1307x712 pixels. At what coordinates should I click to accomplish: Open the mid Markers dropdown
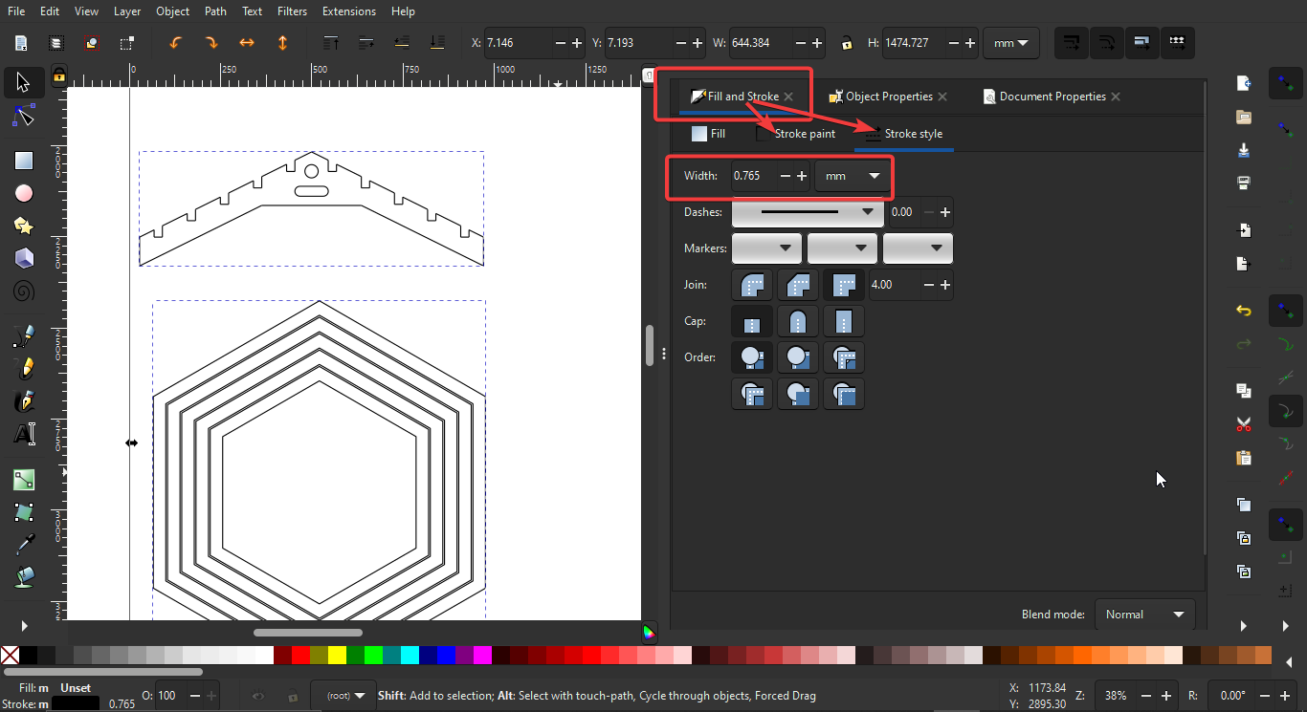pyautogui.click(x=842, y=248)
